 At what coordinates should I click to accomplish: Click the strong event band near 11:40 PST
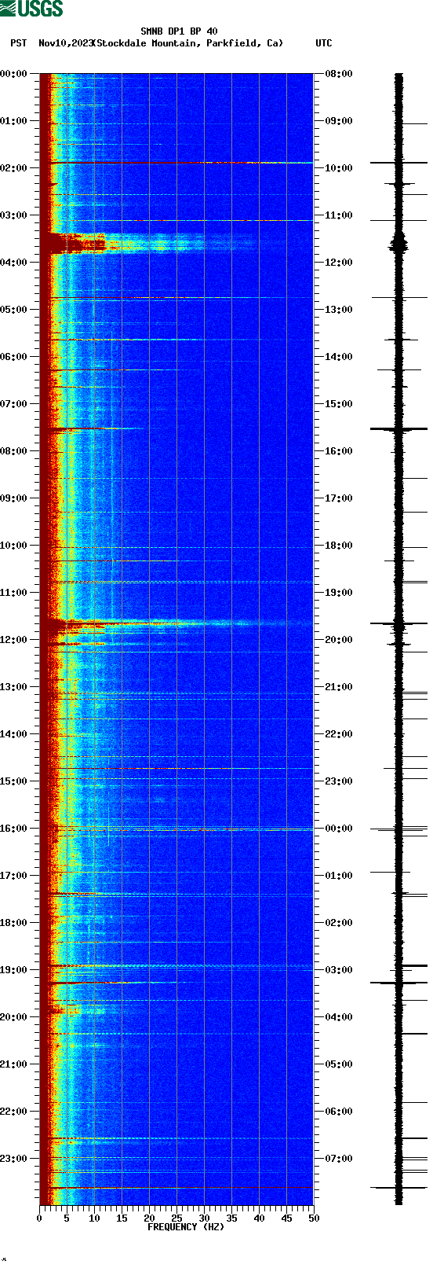tap(176, 625)
